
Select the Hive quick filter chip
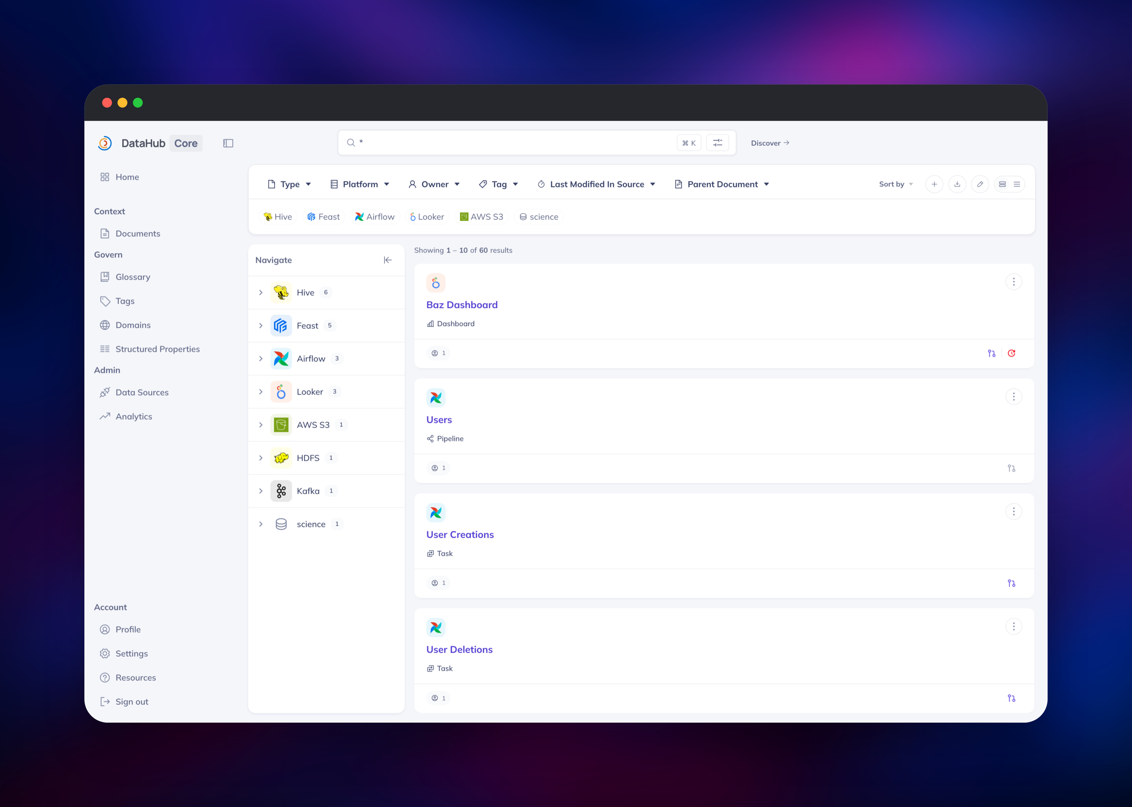278,217
